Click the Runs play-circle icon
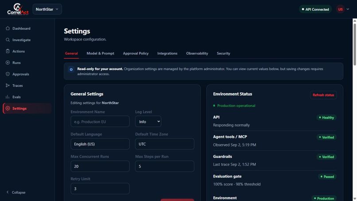357x201 pixels. (x=8, y=63)
